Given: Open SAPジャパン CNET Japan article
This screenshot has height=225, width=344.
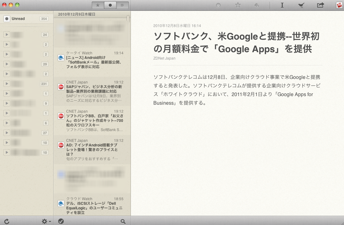Looking at the screenshot, I should 92,91.
